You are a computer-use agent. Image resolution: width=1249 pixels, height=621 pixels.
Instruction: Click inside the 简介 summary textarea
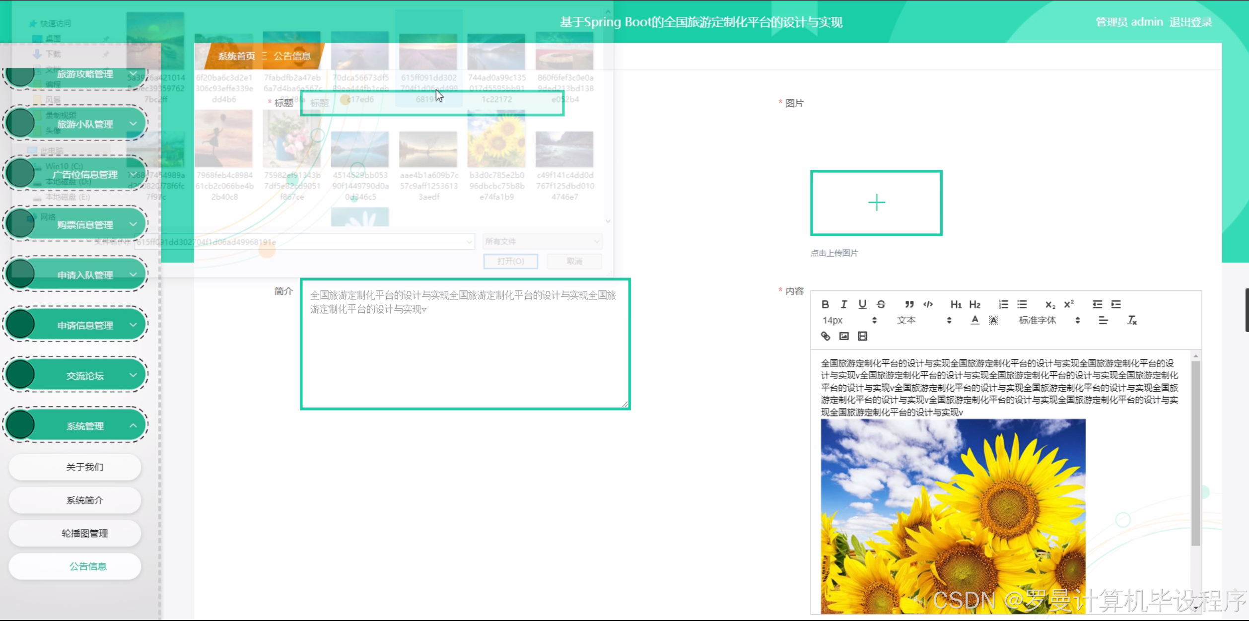click(465, 344)
